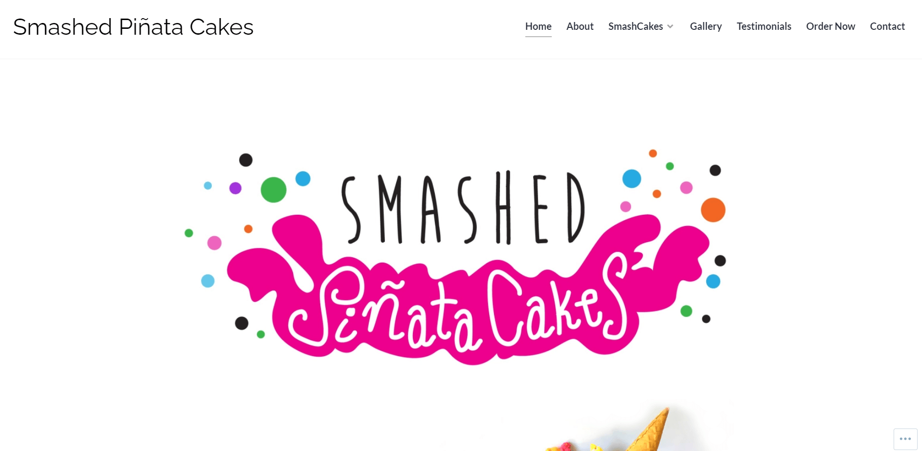922x451 pixels.
Task: Click the underline beneath the Home tab
Action: click(x=538, y=36)
